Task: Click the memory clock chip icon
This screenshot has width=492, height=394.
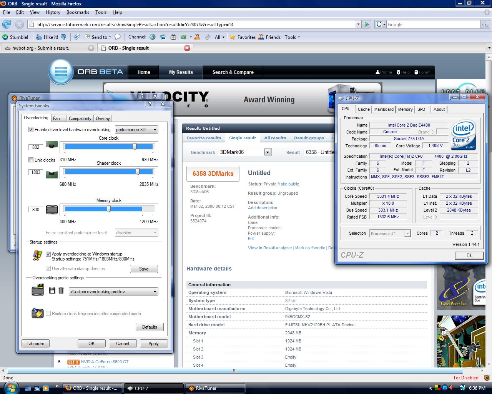Action: click(52, 210)
